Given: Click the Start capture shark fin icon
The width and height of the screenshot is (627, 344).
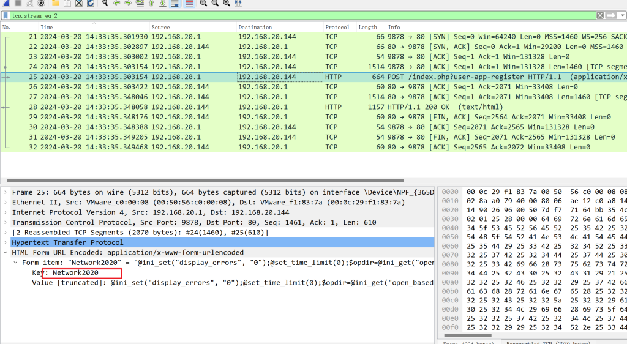Looking at the screenshot, I should point(6,4).
